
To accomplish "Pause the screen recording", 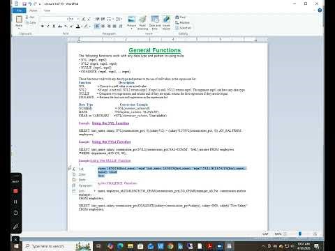I will pyautogui.click(x=15, y=201).
